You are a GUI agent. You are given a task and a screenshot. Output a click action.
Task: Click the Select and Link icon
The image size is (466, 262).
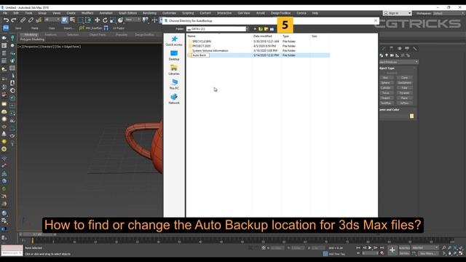[x=23, y=20]
